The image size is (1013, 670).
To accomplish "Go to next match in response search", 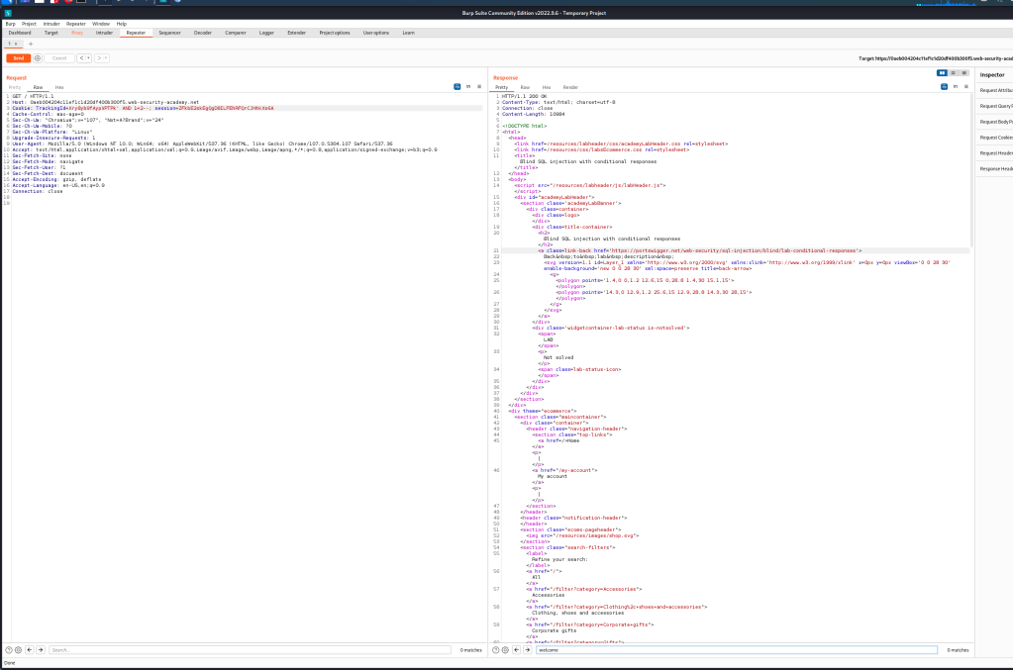I will (526, 650).
